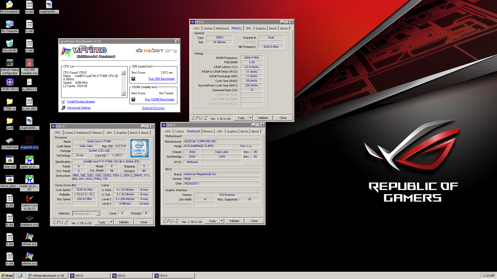The width and height of the screenshot is (497, 279).
Task: Click Submit Scores link in wPrime
Action: (153, 108)
